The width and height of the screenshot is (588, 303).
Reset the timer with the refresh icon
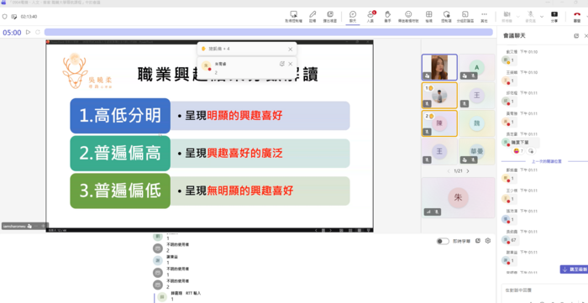tap(38, 32)
